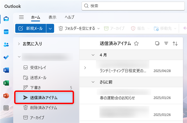Viewport: 187px width, 123px height.
Task: Launch PowerPoint from the app rail
Action: (6, 95)
